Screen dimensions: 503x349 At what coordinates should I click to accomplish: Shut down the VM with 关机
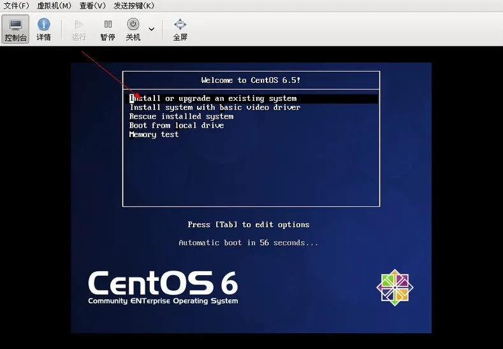pos(133,29)
